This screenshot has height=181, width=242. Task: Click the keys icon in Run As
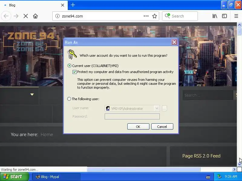[x=72, y=54]
